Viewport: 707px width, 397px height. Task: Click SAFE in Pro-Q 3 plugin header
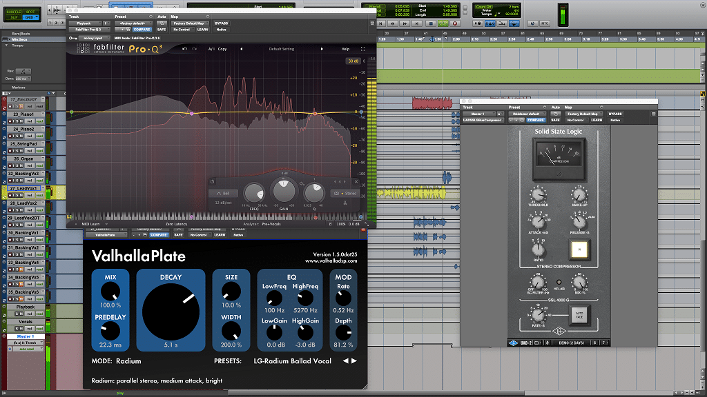coord(162,30)
